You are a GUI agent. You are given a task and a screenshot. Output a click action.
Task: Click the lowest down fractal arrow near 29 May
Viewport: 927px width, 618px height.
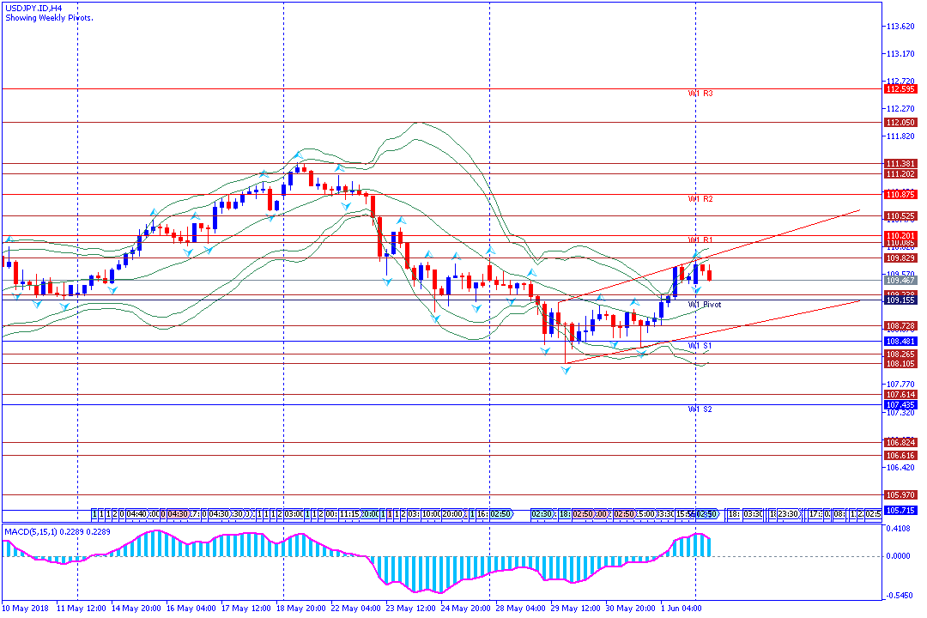[566, 369]
